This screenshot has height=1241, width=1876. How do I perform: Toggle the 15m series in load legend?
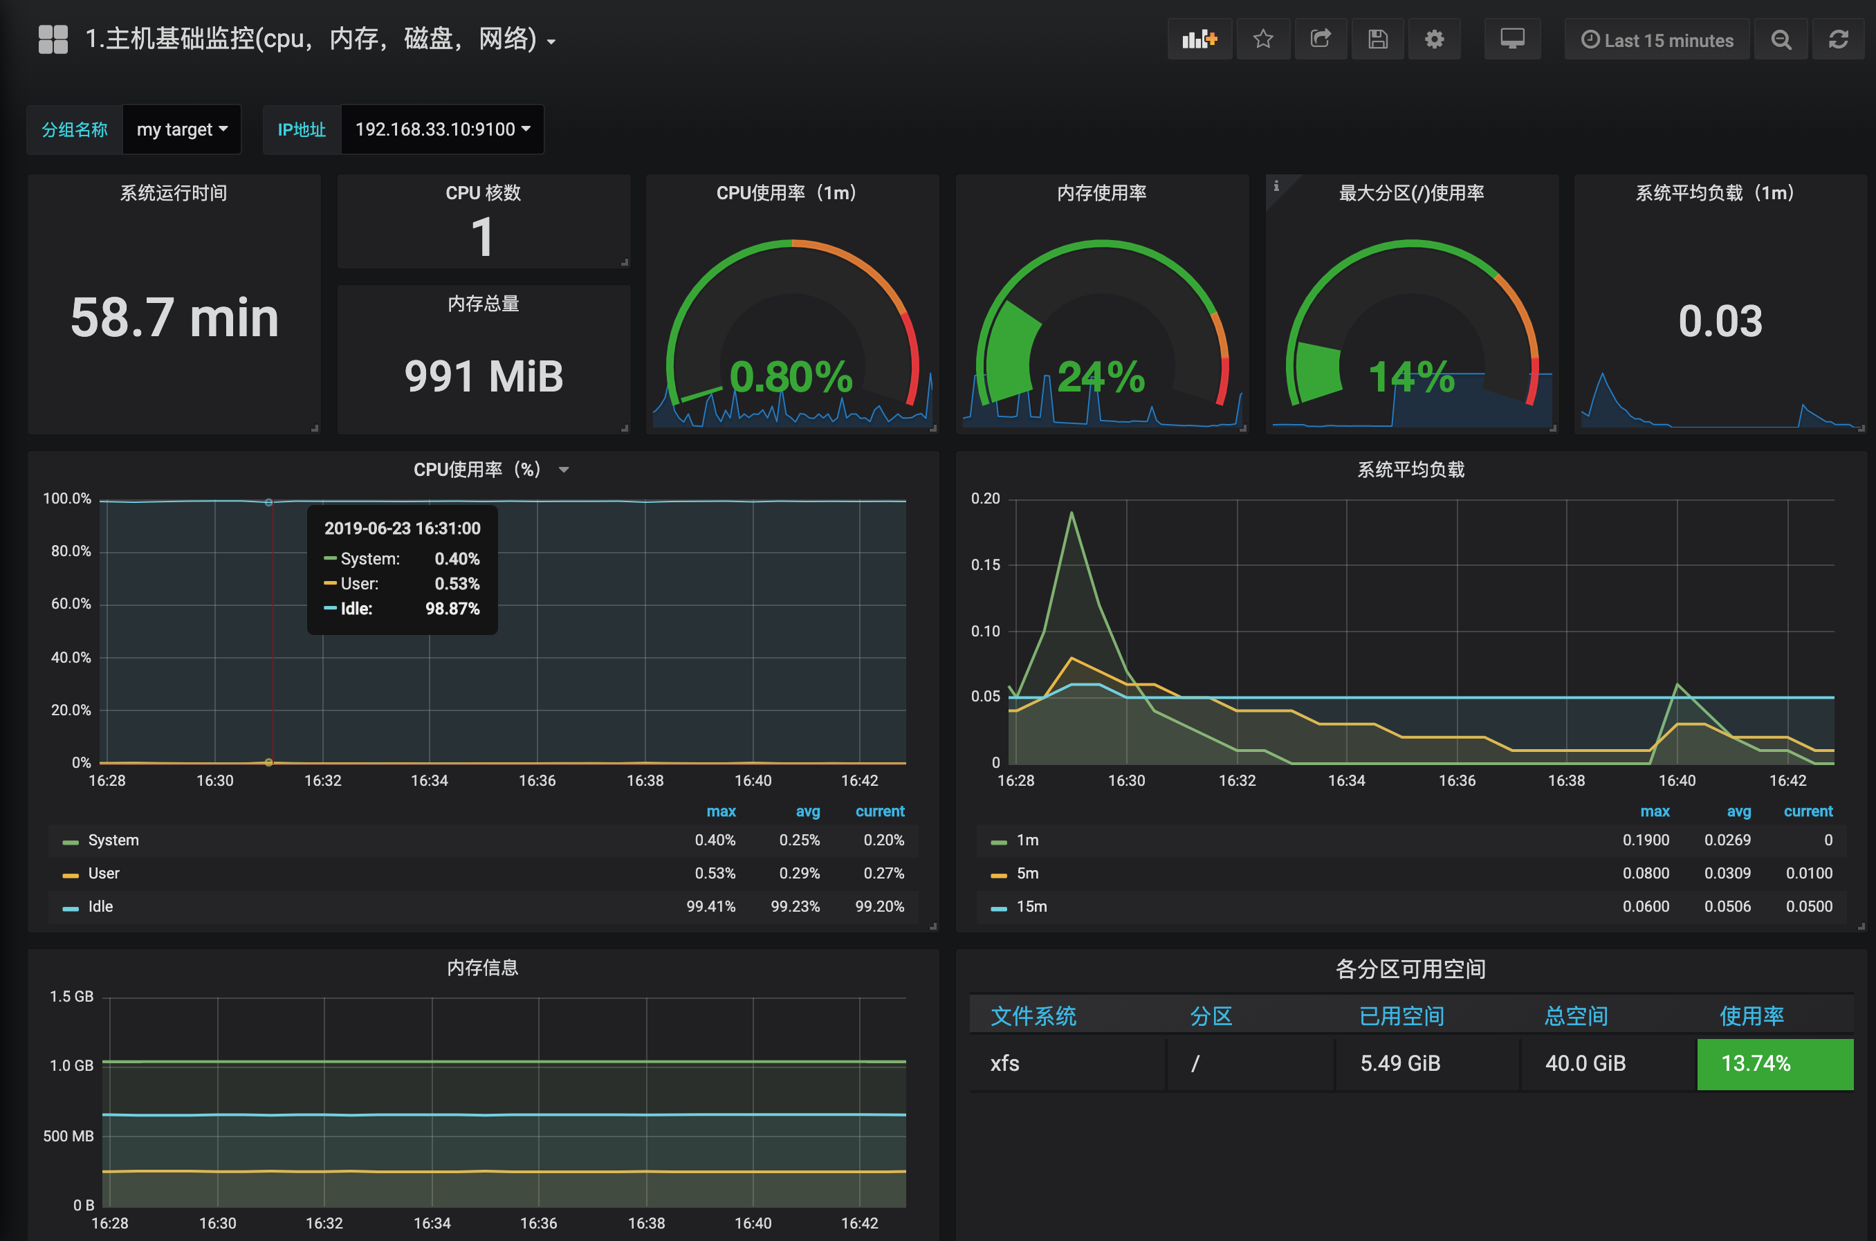point(1031,907)
